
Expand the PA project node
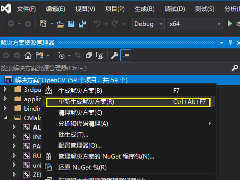coord(14,146)
